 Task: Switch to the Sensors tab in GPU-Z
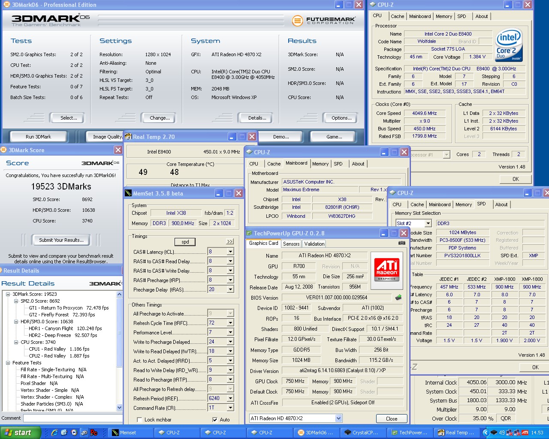291,244
